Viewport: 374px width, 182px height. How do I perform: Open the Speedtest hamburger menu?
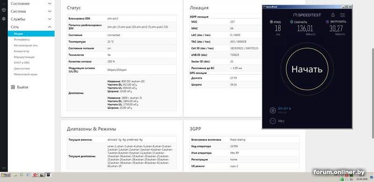click(343, 15)
